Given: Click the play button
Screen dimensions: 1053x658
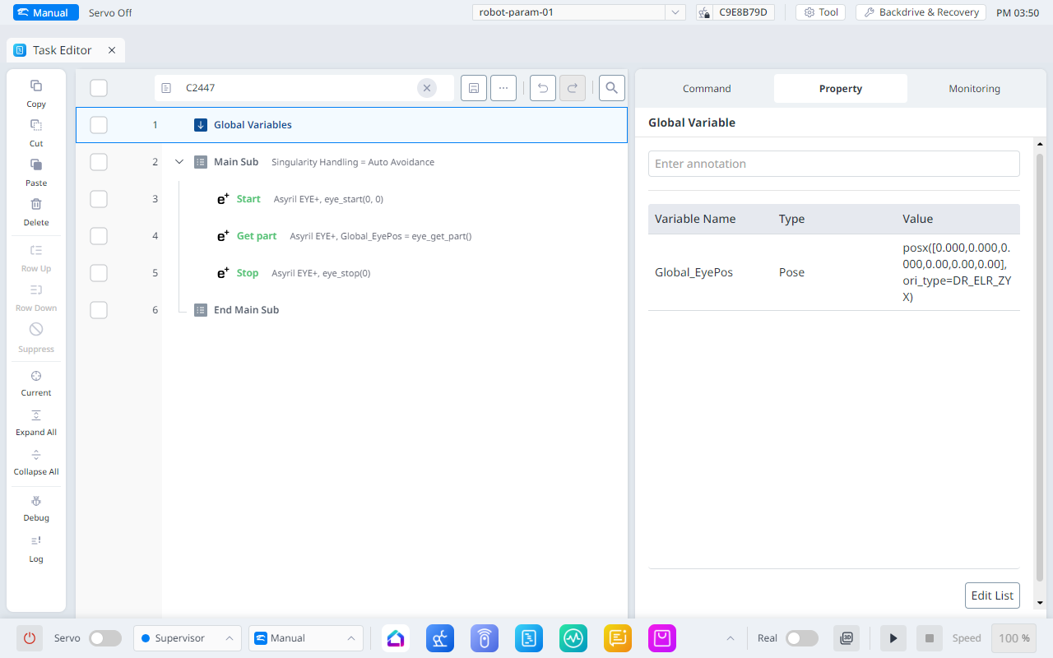Looking at the screenshot, I should pos(893,638).
